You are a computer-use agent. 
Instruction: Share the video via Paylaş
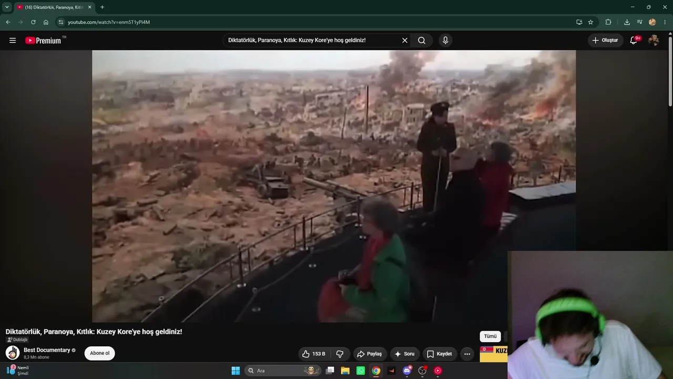pos(370,354)
